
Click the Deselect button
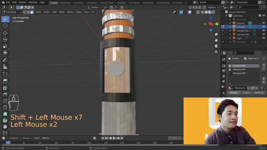click(259, 92)
